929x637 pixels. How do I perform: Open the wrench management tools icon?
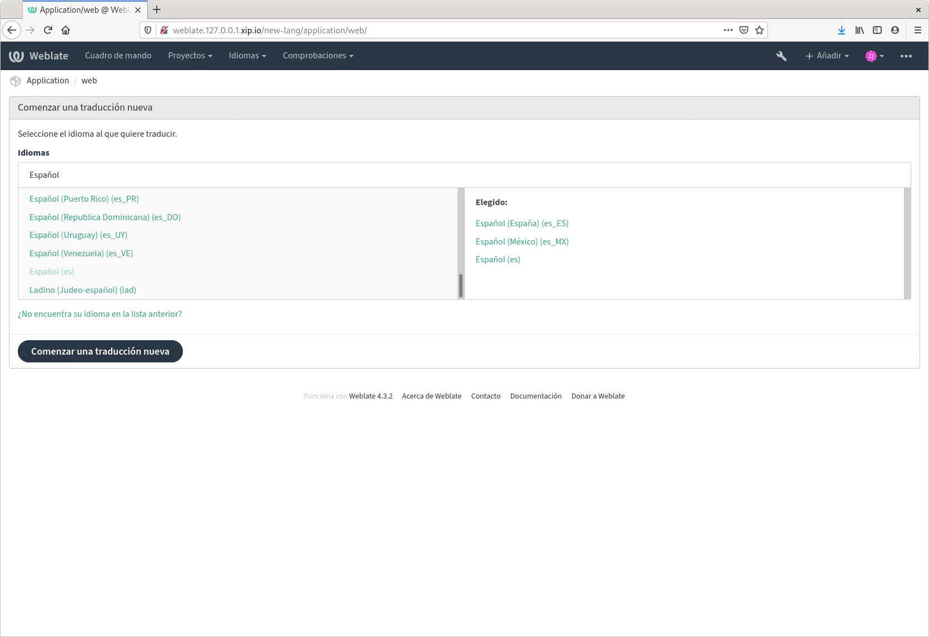click(x=781, y=56)
